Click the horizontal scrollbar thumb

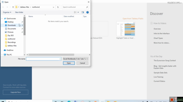(x=51, y=55)
